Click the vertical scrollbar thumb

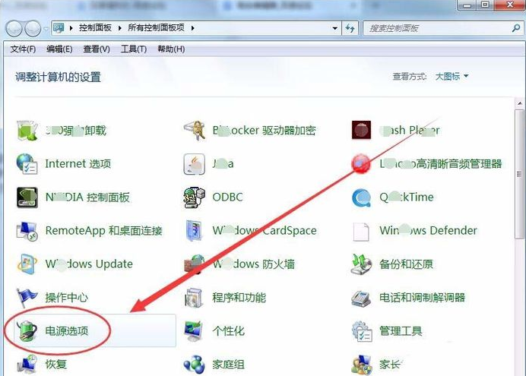[520, 174]
